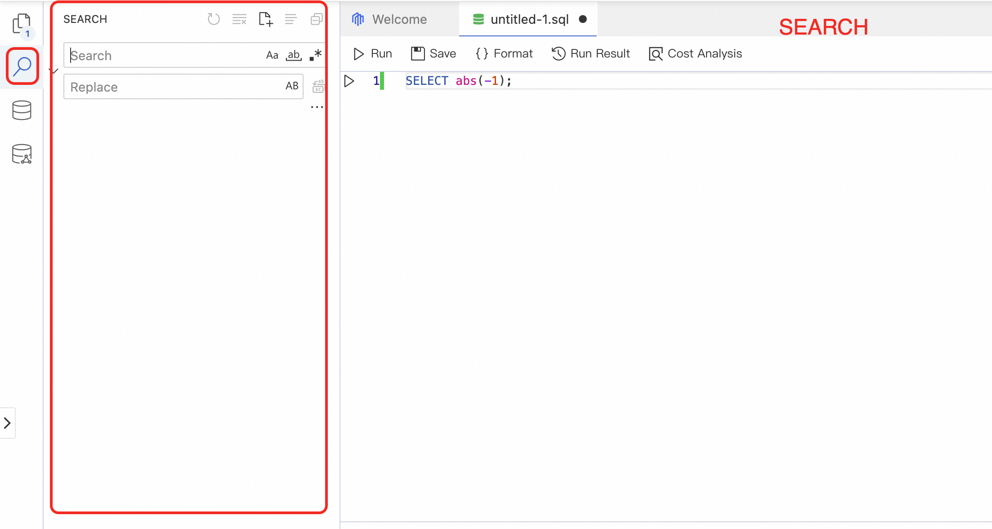Image resolution: width=992 pixels, height=529 pixels.
Task: Click the Refresh search results icon
Action: [x=214, y=19]
